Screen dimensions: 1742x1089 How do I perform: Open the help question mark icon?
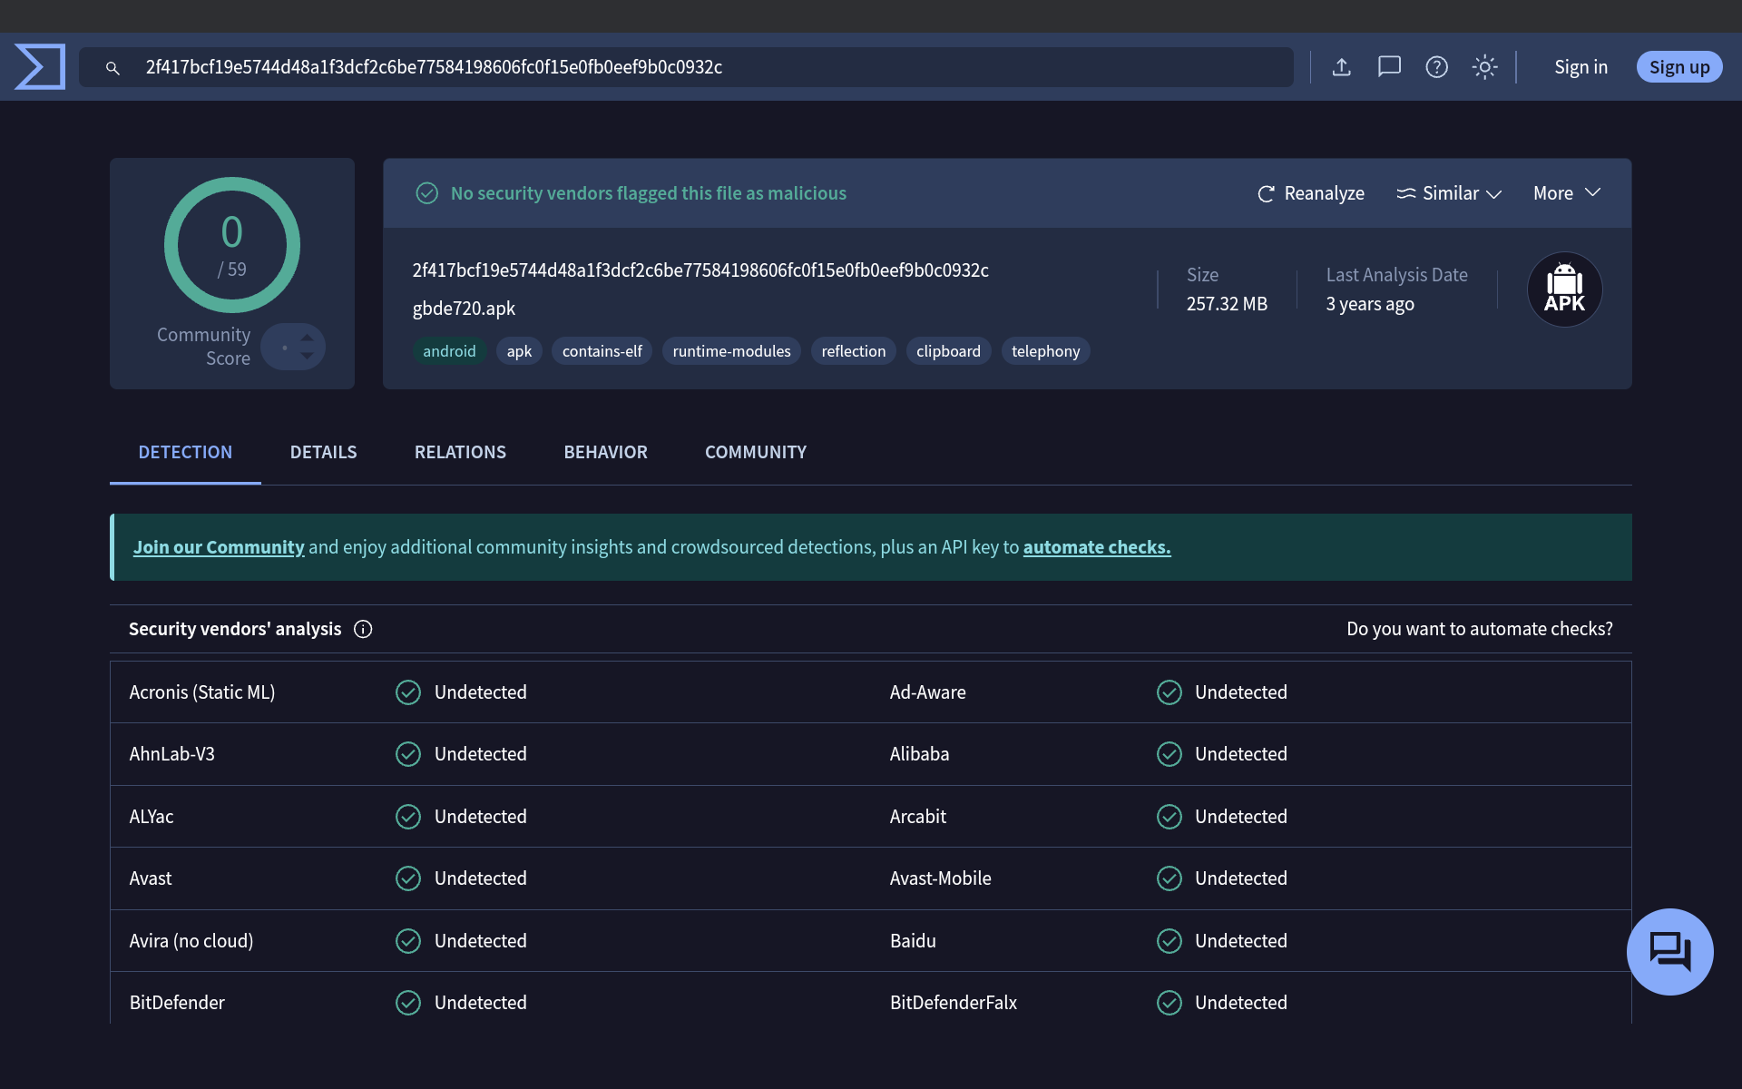[x=1436, y=67]
